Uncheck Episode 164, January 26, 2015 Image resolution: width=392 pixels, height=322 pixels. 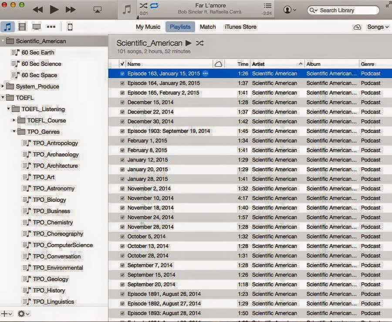(x=122, y=83)
